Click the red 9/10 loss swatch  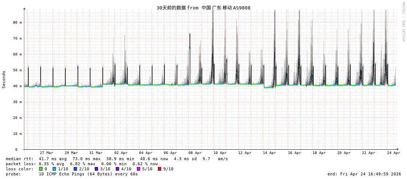click(159, 169)
